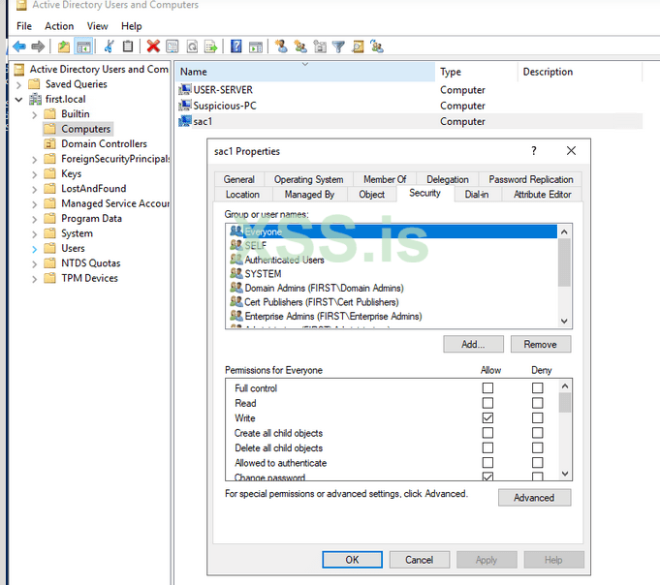Click the blue Help question-mark icon
Image resolution: width=660 pixels, height=585 pixels.
coord(236,46)
